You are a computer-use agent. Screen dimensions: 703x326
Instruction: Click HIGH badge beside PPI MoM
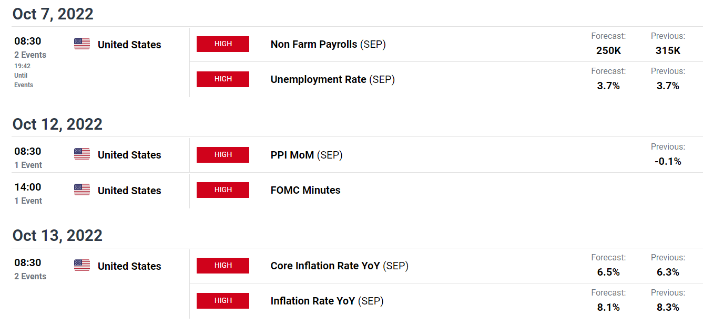223,155
